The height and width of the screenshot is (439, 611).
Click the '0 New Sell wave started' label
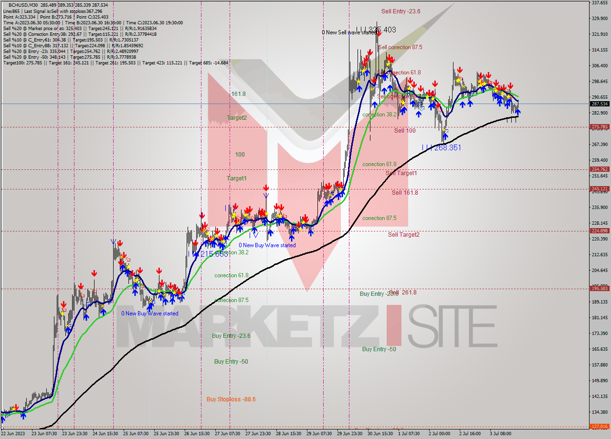tap(349, 32)
